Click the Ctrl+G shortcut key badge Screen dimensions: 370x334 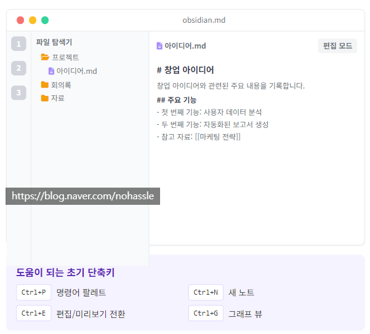pos(206,313)
